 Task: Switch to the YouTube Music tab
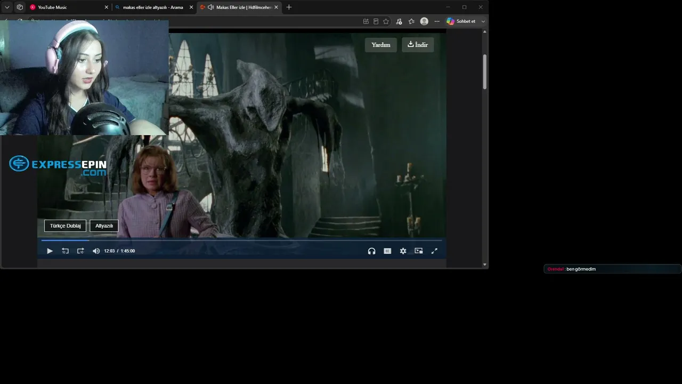pyautogui.click(x=69, y=7)
